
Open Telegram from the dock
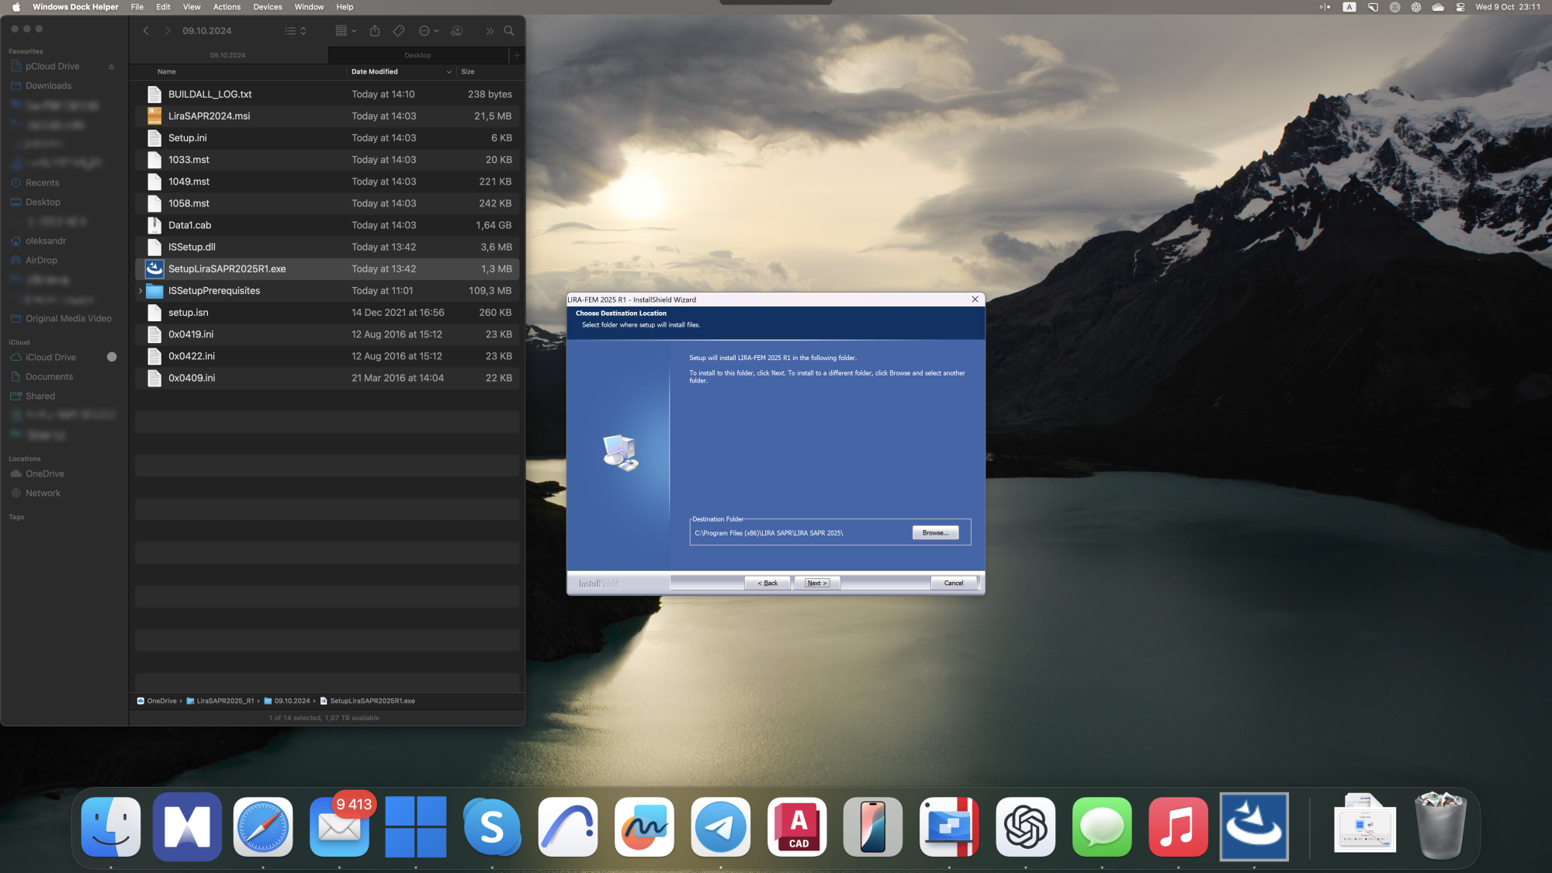[720, 826]
